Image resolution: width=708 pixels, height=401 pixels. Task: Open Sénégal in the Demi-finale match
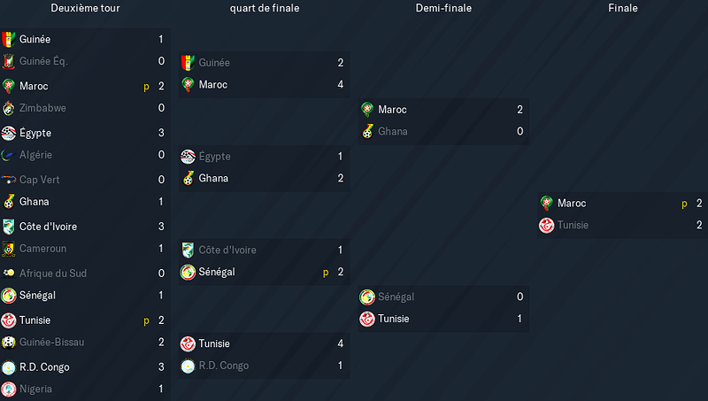pyautogui.click(x=396, y=297)
